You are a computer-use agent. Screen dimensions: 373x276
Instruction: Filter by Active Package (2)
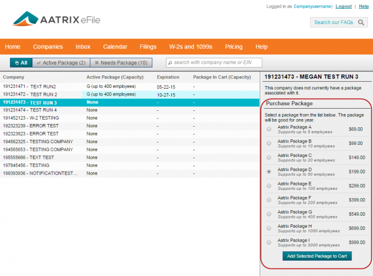(x=61, y=63)
